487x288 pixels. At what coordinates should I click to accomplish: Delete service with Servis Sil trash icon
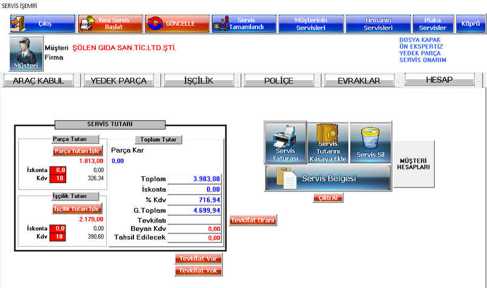(371, 143)
